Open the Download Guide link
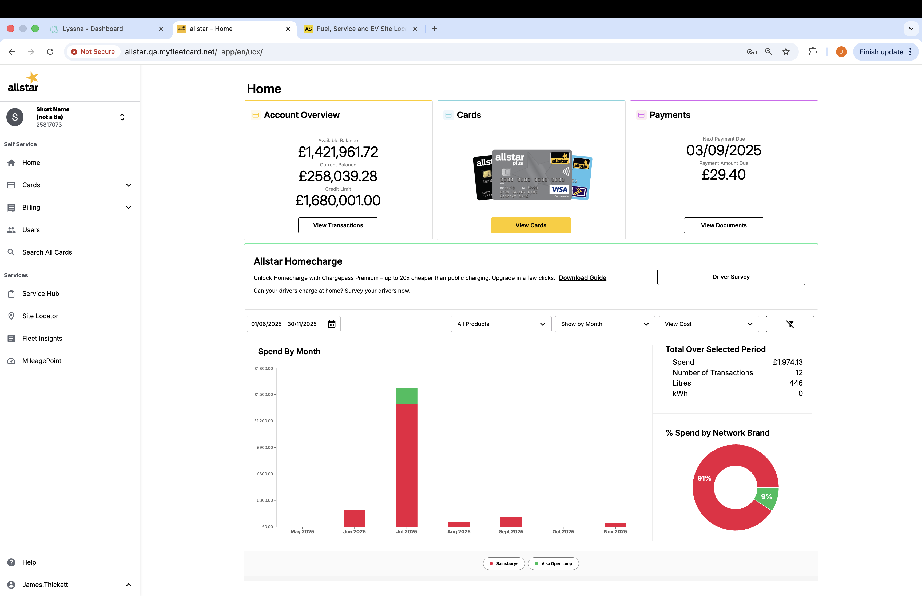 (582, 277)
